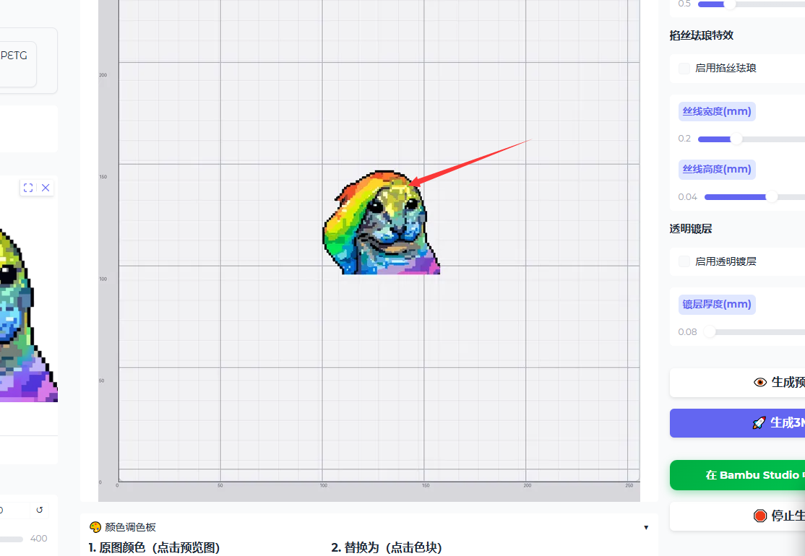The height and width of the screenshot is (556, 805).
Task: Adjust the 丝线宽度 slider handle
Action: coord(736,139)
